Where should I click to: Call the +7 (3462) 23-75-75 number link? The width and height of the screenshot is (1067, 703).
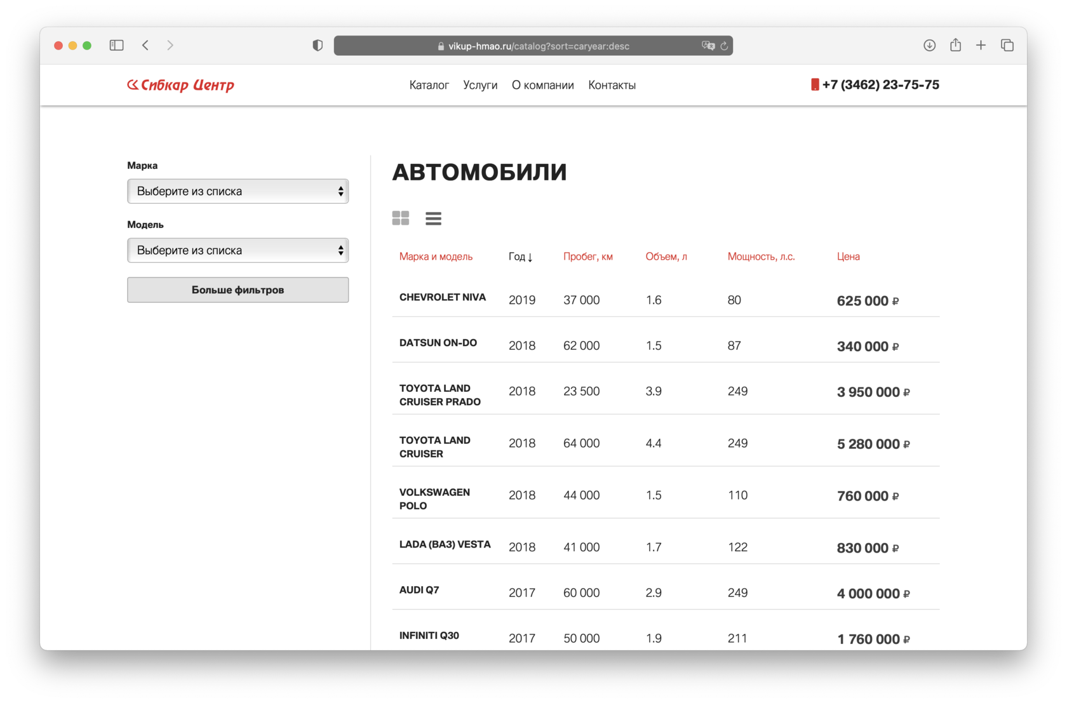[880, 84]
